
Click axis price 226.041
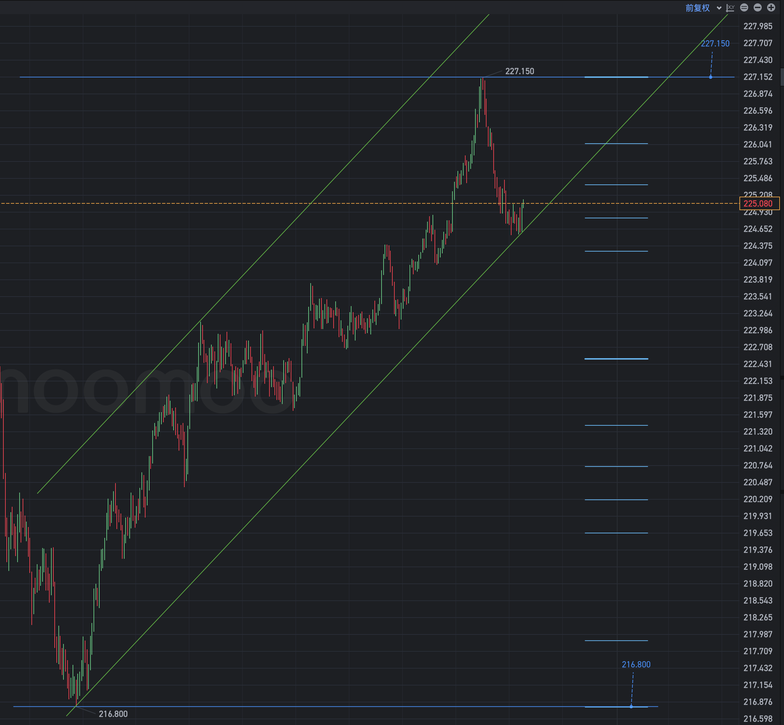[x=758, y=144]
